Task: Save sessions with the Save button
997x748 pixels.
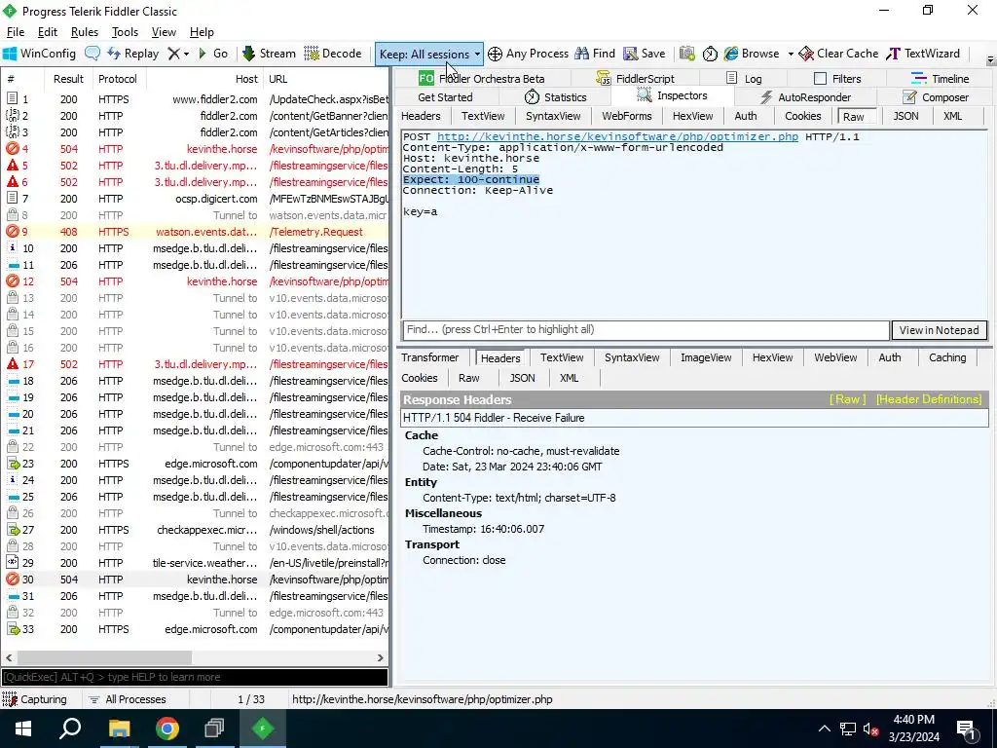Action: click(x=645, y=54)
